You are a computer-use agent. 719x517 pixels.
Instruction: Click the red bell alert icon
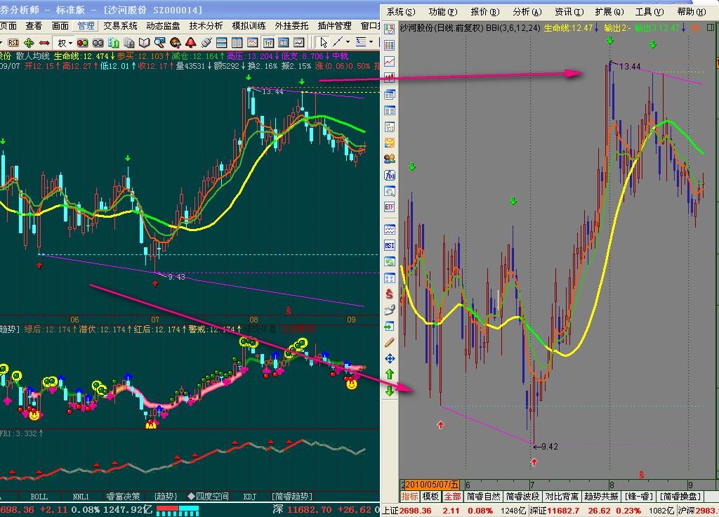point(190,44)
